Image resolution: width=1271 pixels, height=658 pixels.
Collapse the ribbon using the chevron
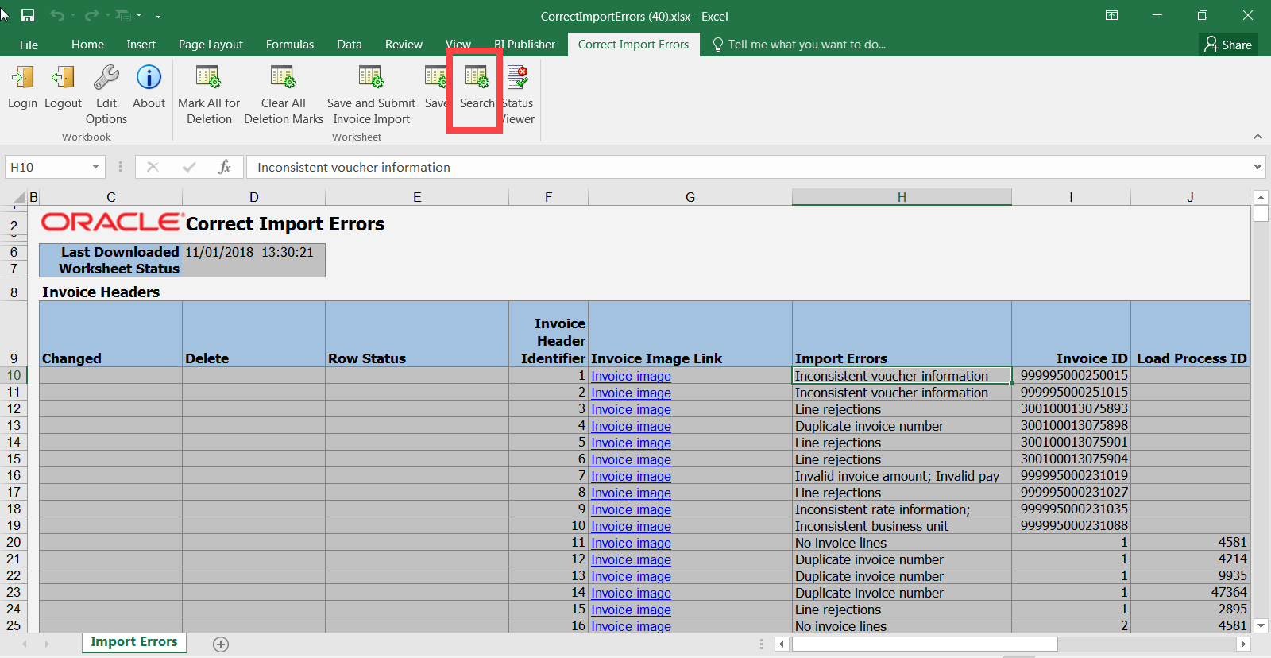click(x=1257, y=137)
